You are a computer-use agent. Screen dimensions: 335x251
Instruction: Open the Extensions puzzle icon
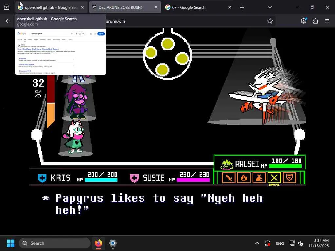pos(315,21)
